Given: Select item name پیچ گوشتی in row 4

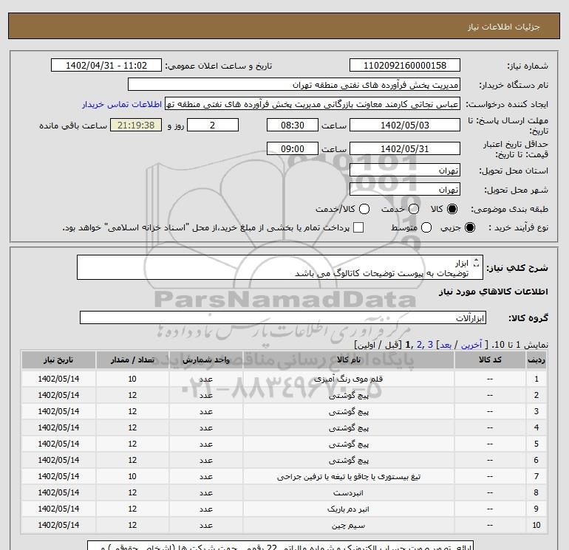Looking at the screenshot, I should pyautogui.click(x=349, y=428).
